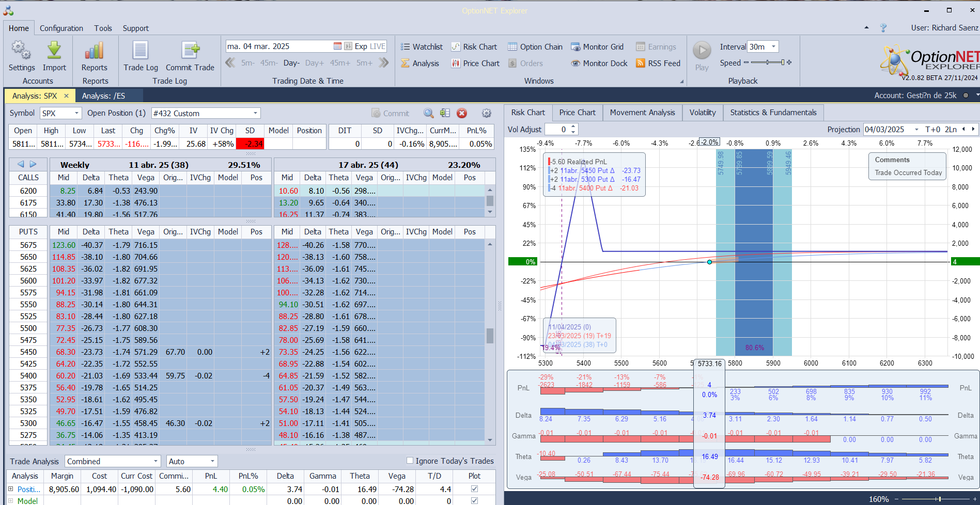Open the Monitor Grid window
This screenshot has width=980, height=505.
(597, 46)
